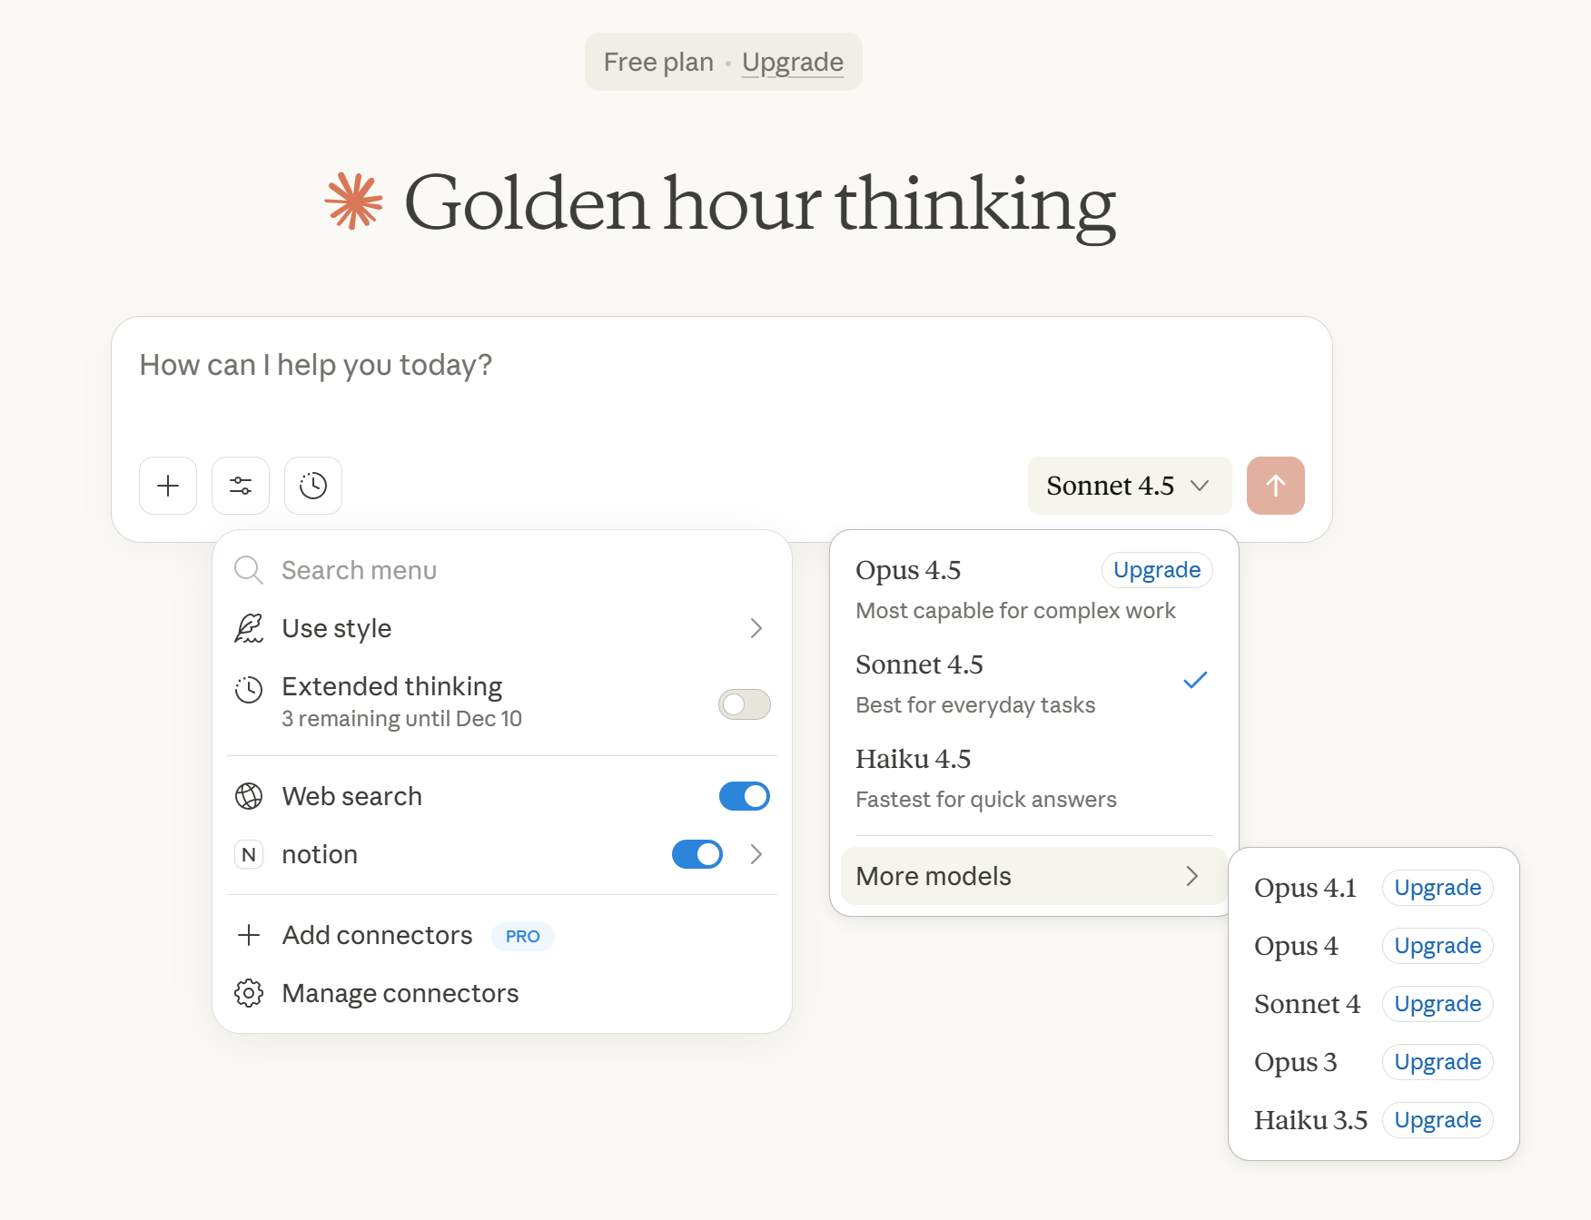This screenshot has width=1591, height=1220.
Task: Click Upgrade button next to Opus 3
Action: point(1438,1062)
